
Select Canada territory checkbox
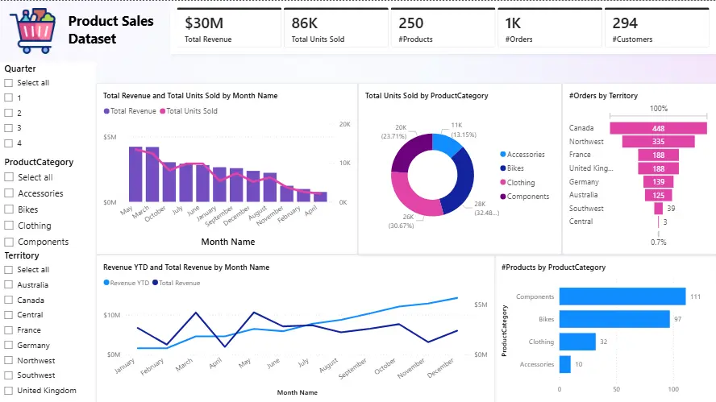[8, 300]
